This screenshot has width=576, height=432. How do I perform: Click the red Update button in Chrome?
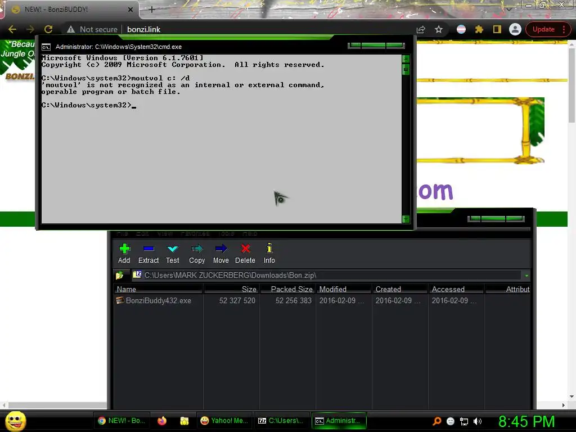(x=543, y=29)
